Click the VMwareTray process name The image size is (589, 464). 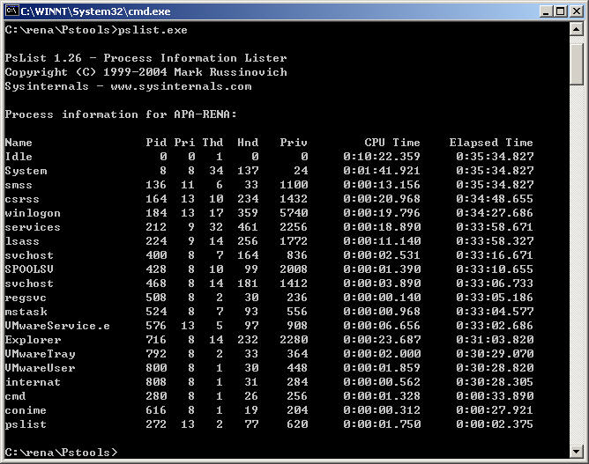[x=41, y=354]
